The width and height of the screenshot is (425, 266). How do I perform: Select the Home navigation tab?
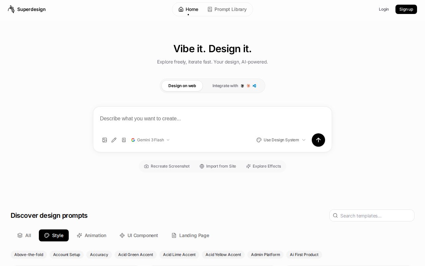(x=188, y=9)
